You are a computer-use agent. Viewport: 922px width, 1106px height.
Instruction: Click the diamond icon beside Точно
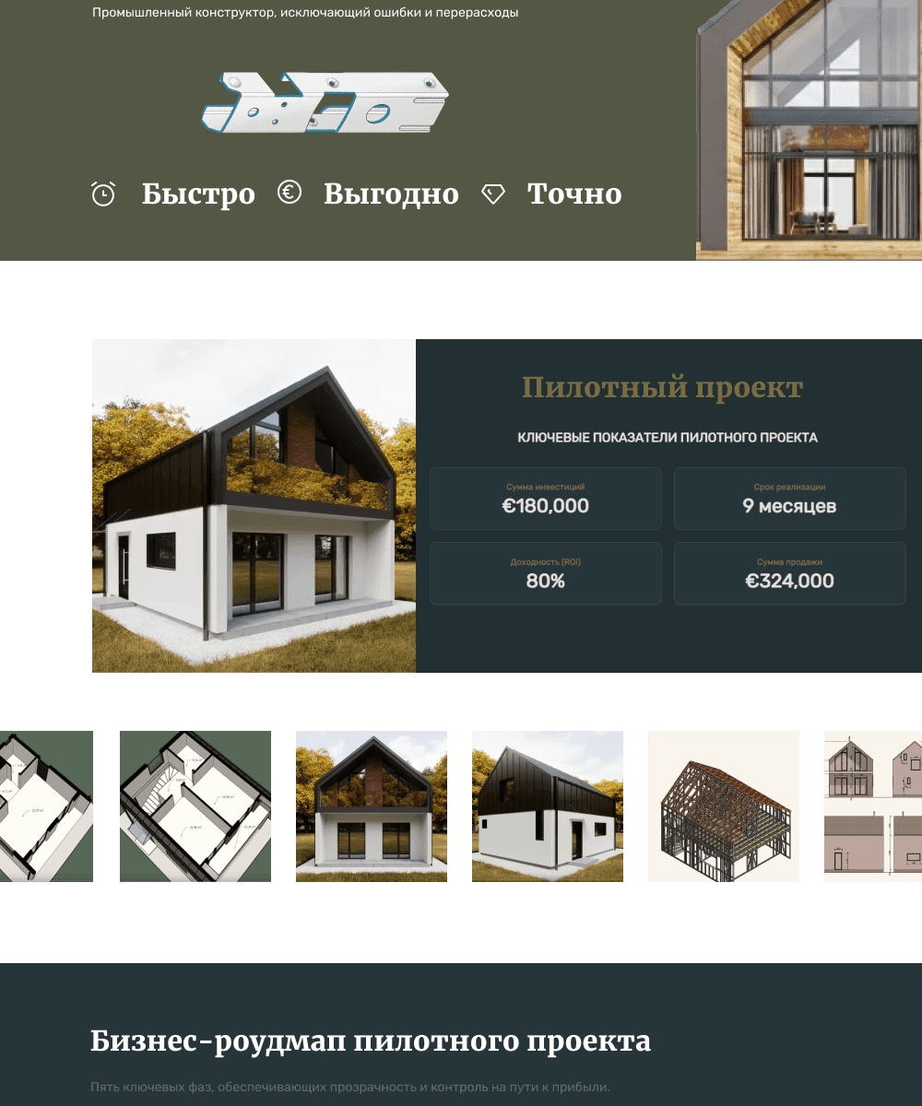493,194
